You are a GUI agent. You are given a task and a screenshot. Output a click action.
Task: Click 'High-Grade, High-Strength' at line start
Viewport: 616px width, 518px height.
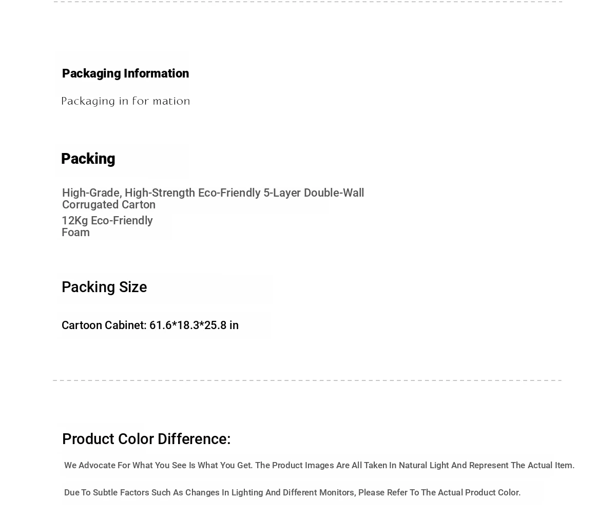[128, 193]
